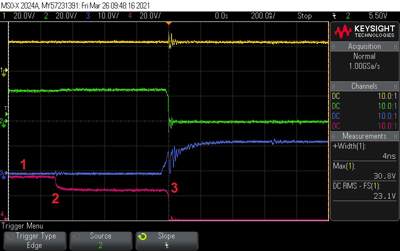Image resolution: width=400 pixels, height=251 pixels.
Task: Click the channel 3 number in status bar
Action: tap(88, 16)
